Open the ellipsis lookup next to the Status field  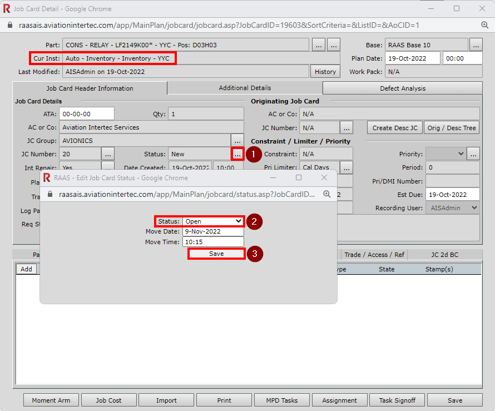(237, 154)
